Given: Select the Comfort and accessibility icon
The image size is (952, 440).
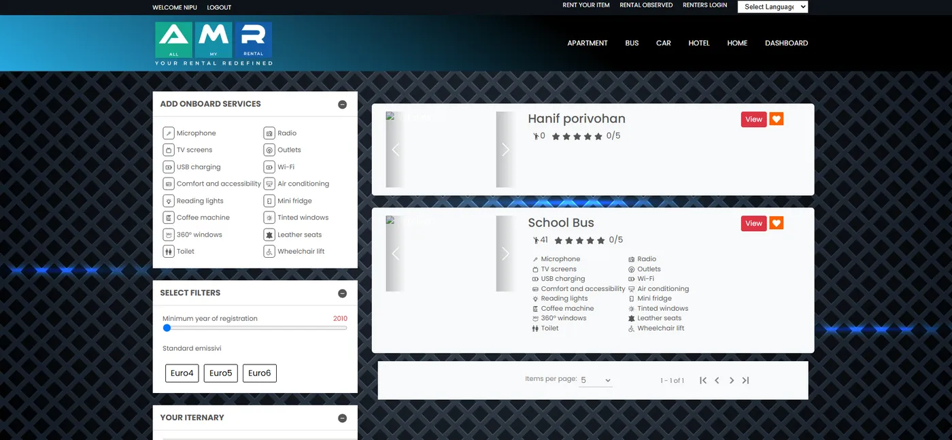Looking at the screenshot, I should tap(169, 184).
